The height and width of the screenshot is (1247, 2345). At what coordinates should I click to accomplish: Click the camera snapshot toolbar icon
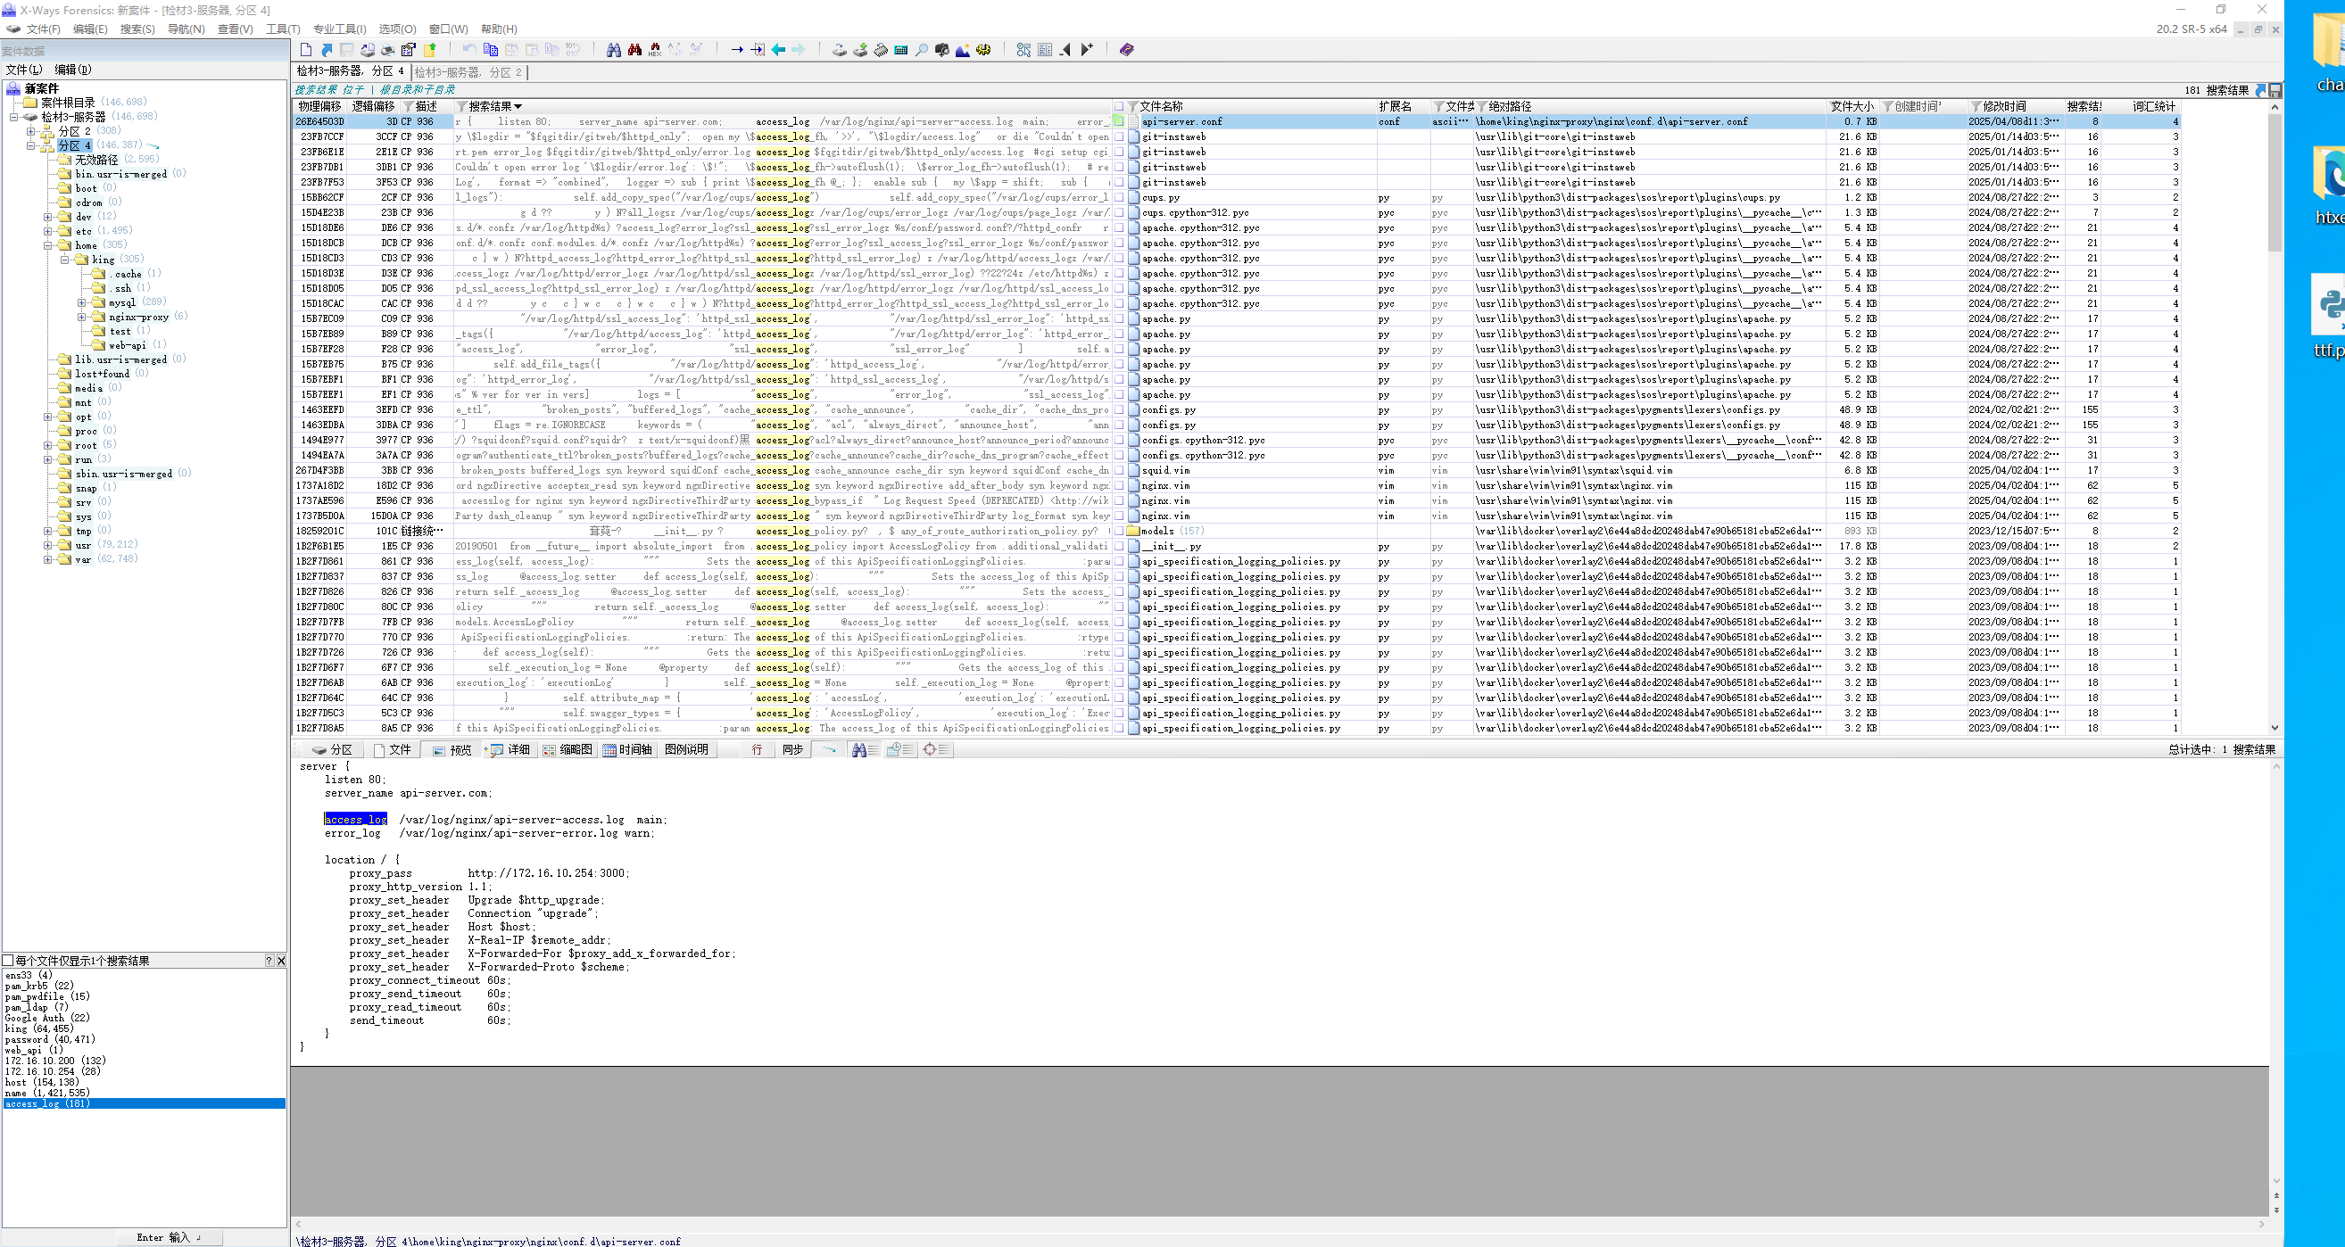pos(942,50)
